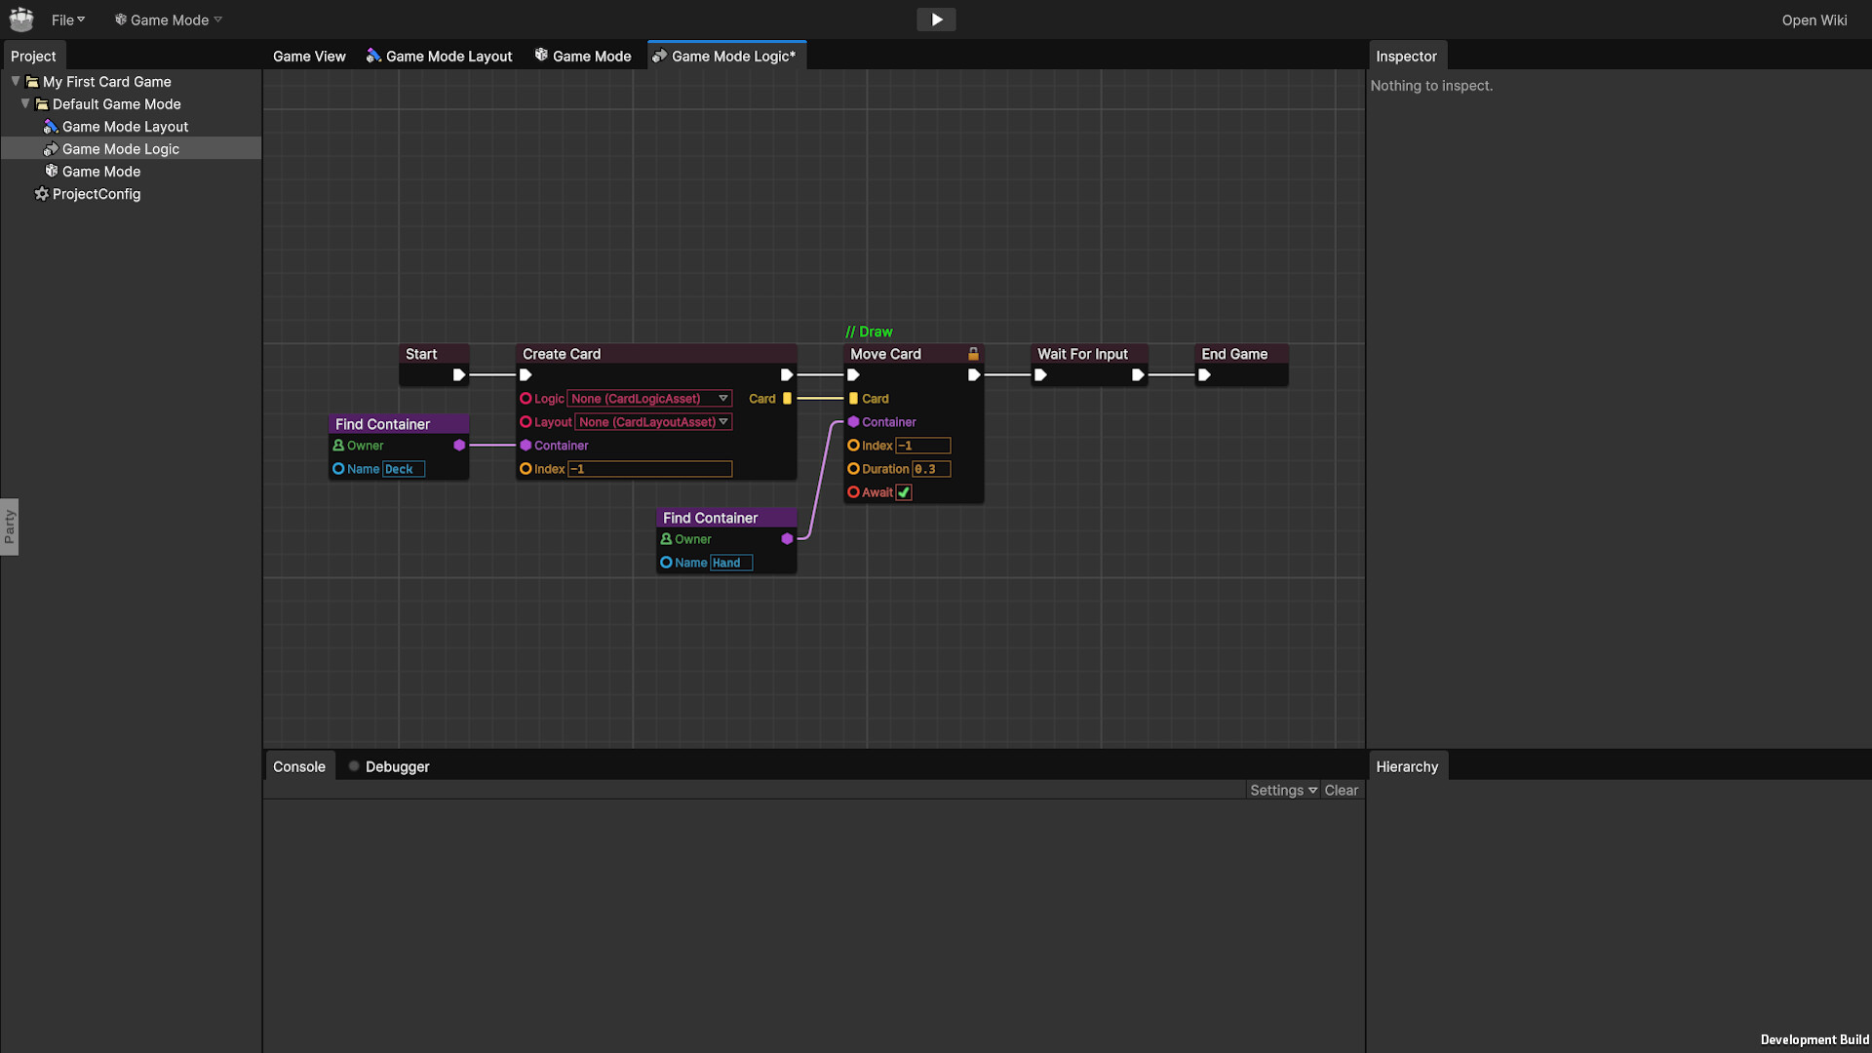Click the exec output arrow on the Start node

coord(459,374)
